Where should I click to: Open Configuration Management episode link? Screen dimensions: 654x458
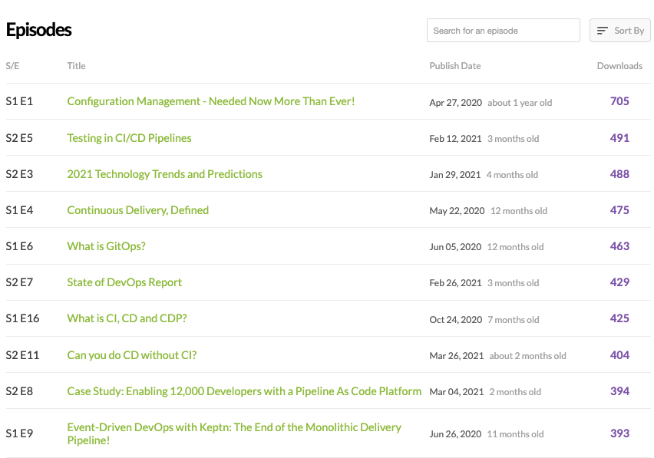click(x=211, y=101)
